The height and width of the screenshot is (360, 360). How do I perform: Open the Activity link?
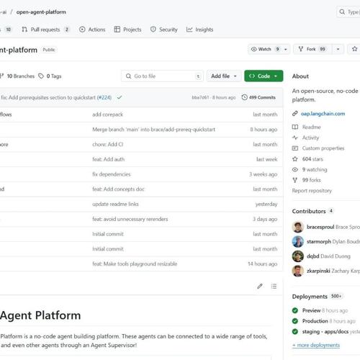point(310,138)
